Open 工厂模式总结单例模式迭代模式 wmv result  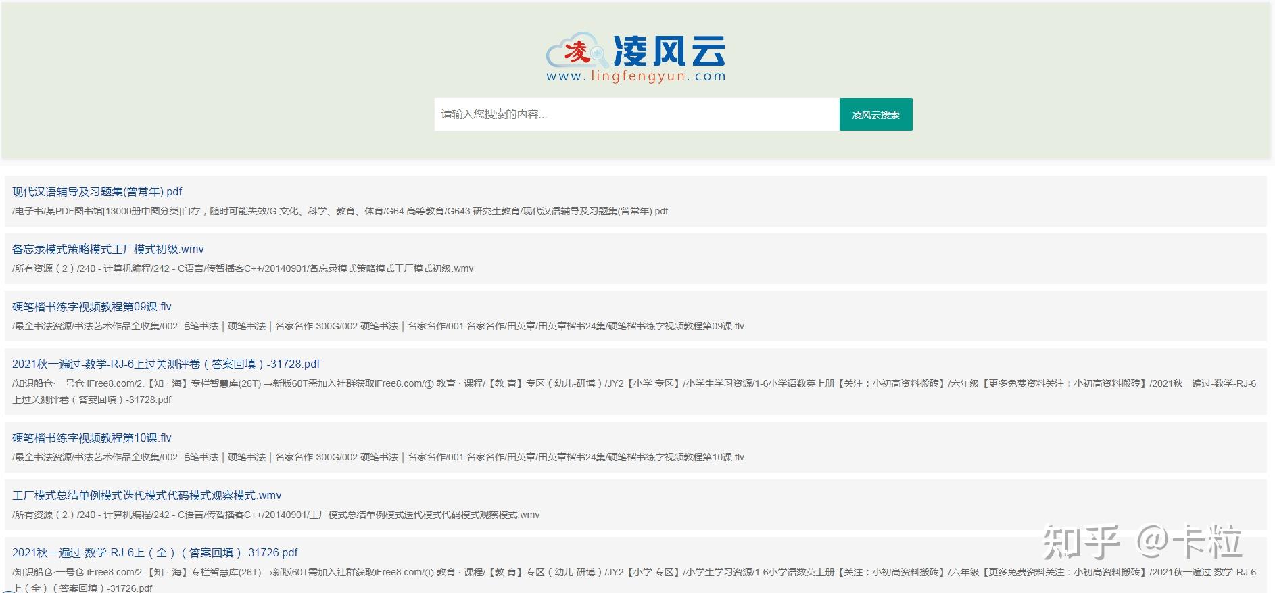pyautogui.click(x=147, y=496)
